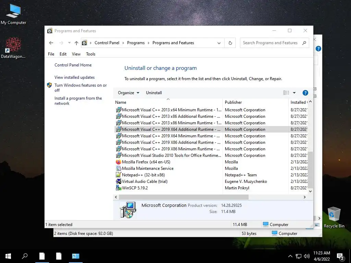Open first blank document taskbar icon

pos(42,256)
